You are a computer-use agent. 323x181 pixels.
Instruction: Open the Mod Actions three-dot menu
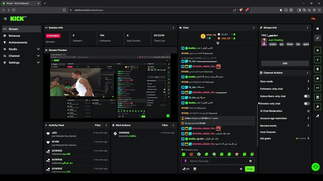[173, 125]
